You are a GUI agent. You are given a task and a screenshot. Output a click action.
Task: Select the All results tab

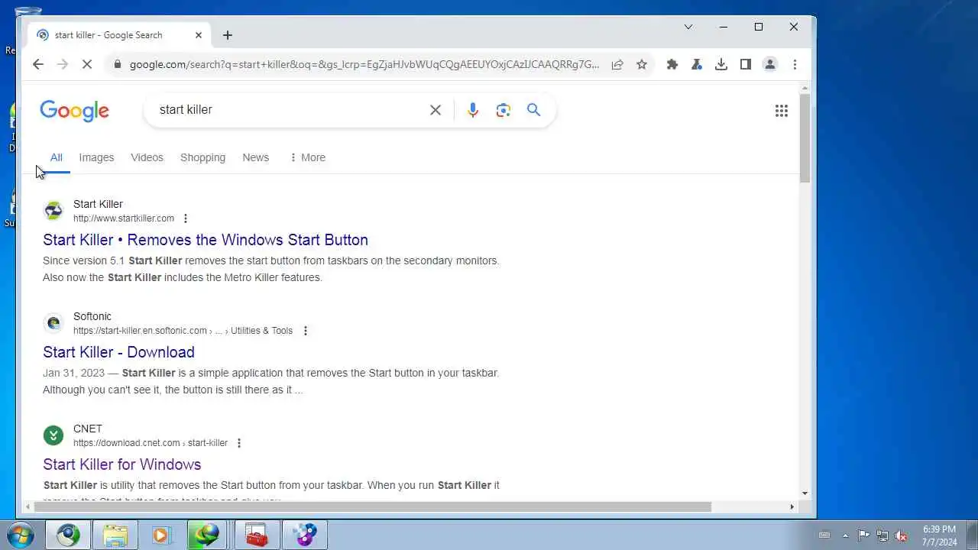(x=57, y=157)
